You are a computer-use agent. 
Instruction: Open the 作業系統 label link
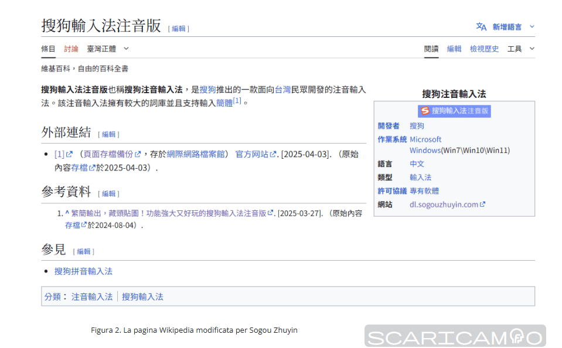point(392,139)
